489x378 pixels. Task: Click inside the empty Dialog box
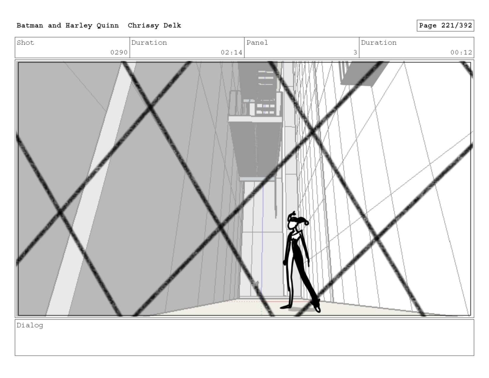click(244, 337)
